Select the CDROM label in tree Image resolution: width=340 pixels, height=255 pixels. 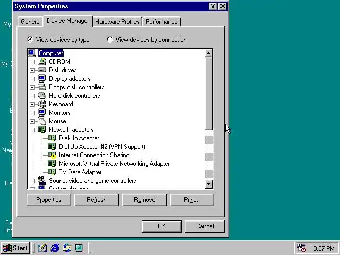59,62
